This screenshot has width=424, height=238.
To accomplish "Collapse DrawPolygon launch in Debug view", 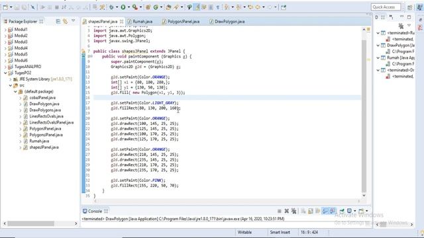I will 378,46.
